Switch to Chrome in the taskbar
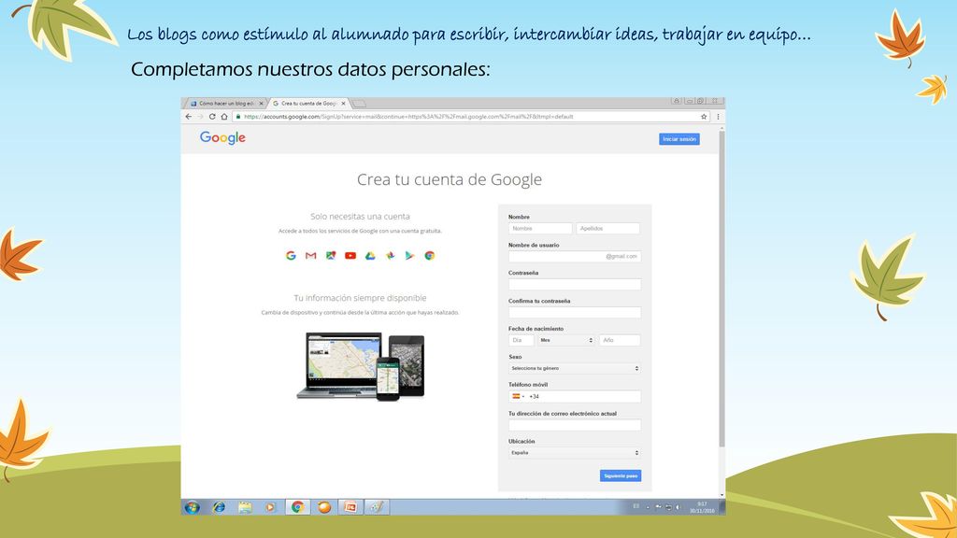Screen dimensions: 957x538 coord(297,507)
